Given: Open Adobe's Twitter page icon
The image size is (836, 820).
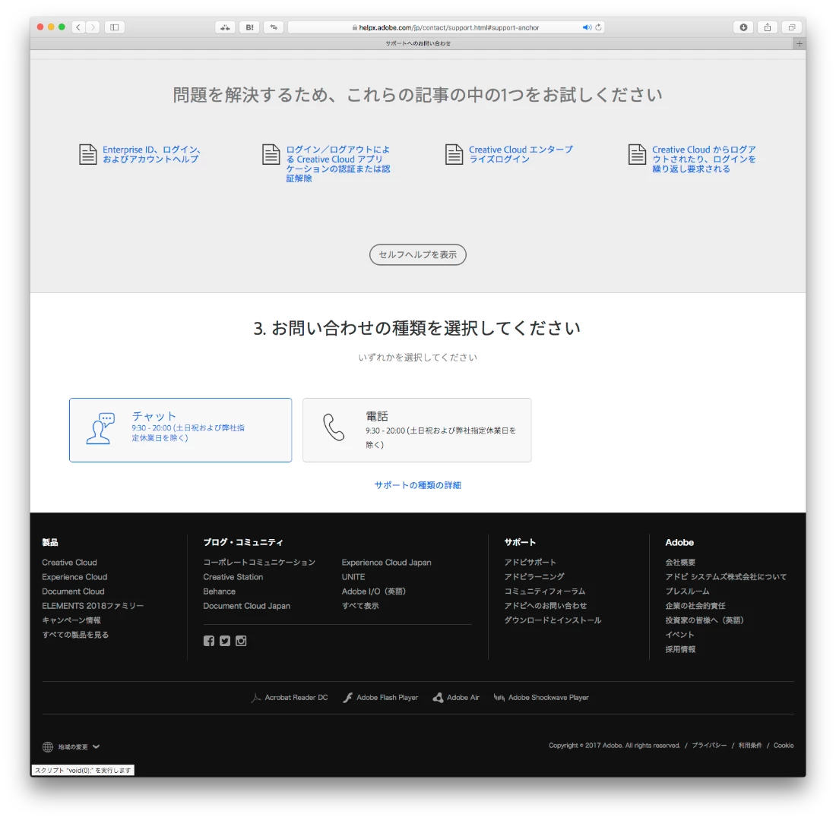Looking at the screenshot, I should (x=225, y=641).
